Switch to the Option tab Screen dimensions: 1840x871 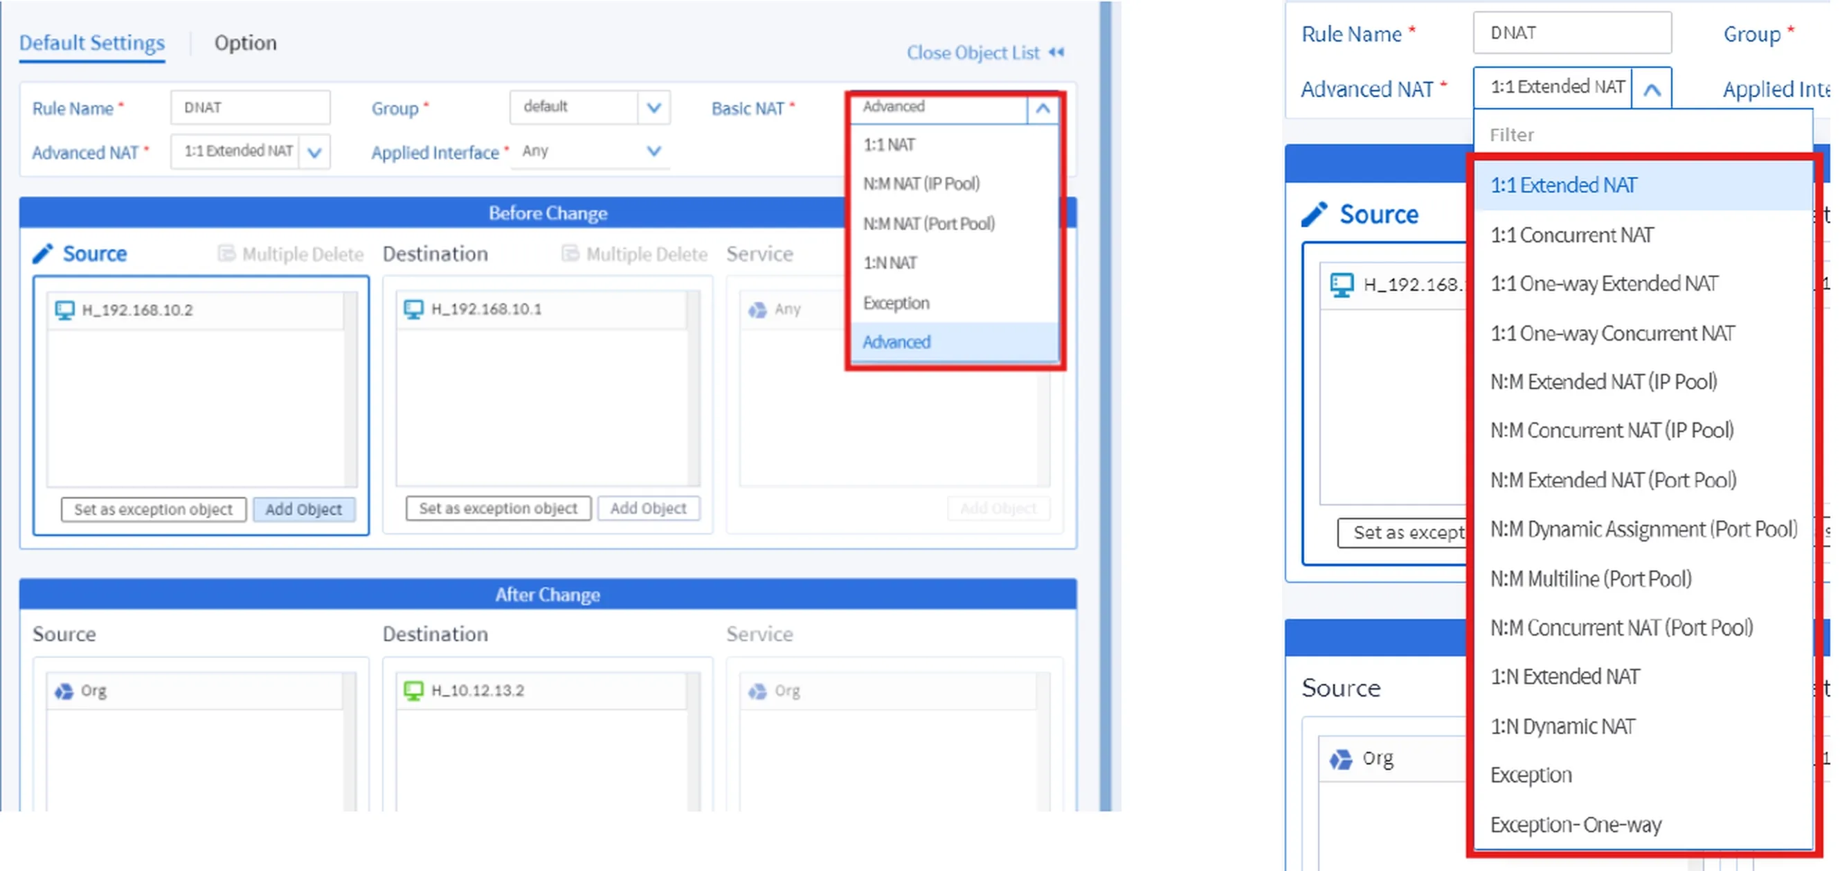point(245,43)
